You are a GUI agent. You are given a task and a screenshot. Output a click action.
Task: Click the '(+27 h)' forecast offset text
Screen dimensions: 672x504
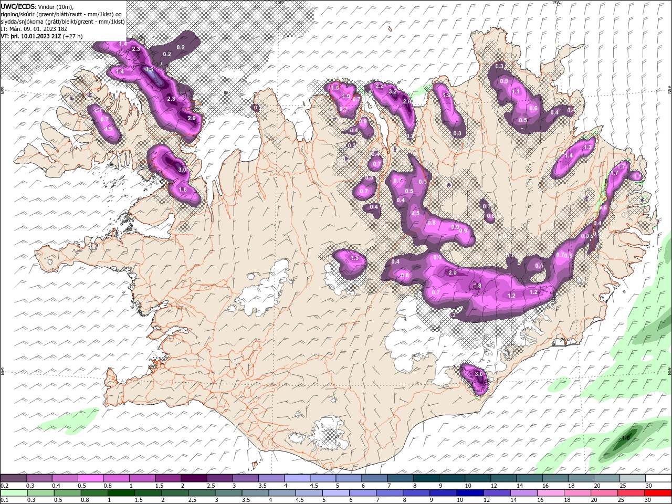[x=73, y=36]
